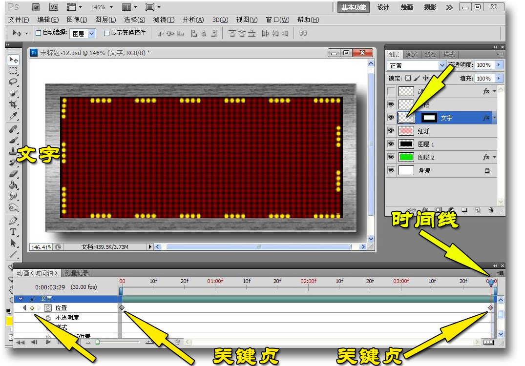Toggle the 位置 stopwatch in timeline
Screen dimensions: 525x366
48,308
